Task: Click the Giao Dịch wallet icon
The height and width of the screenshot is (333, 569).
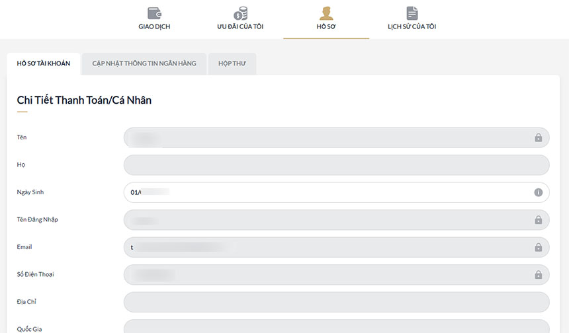Action: (x=155, y=13)
